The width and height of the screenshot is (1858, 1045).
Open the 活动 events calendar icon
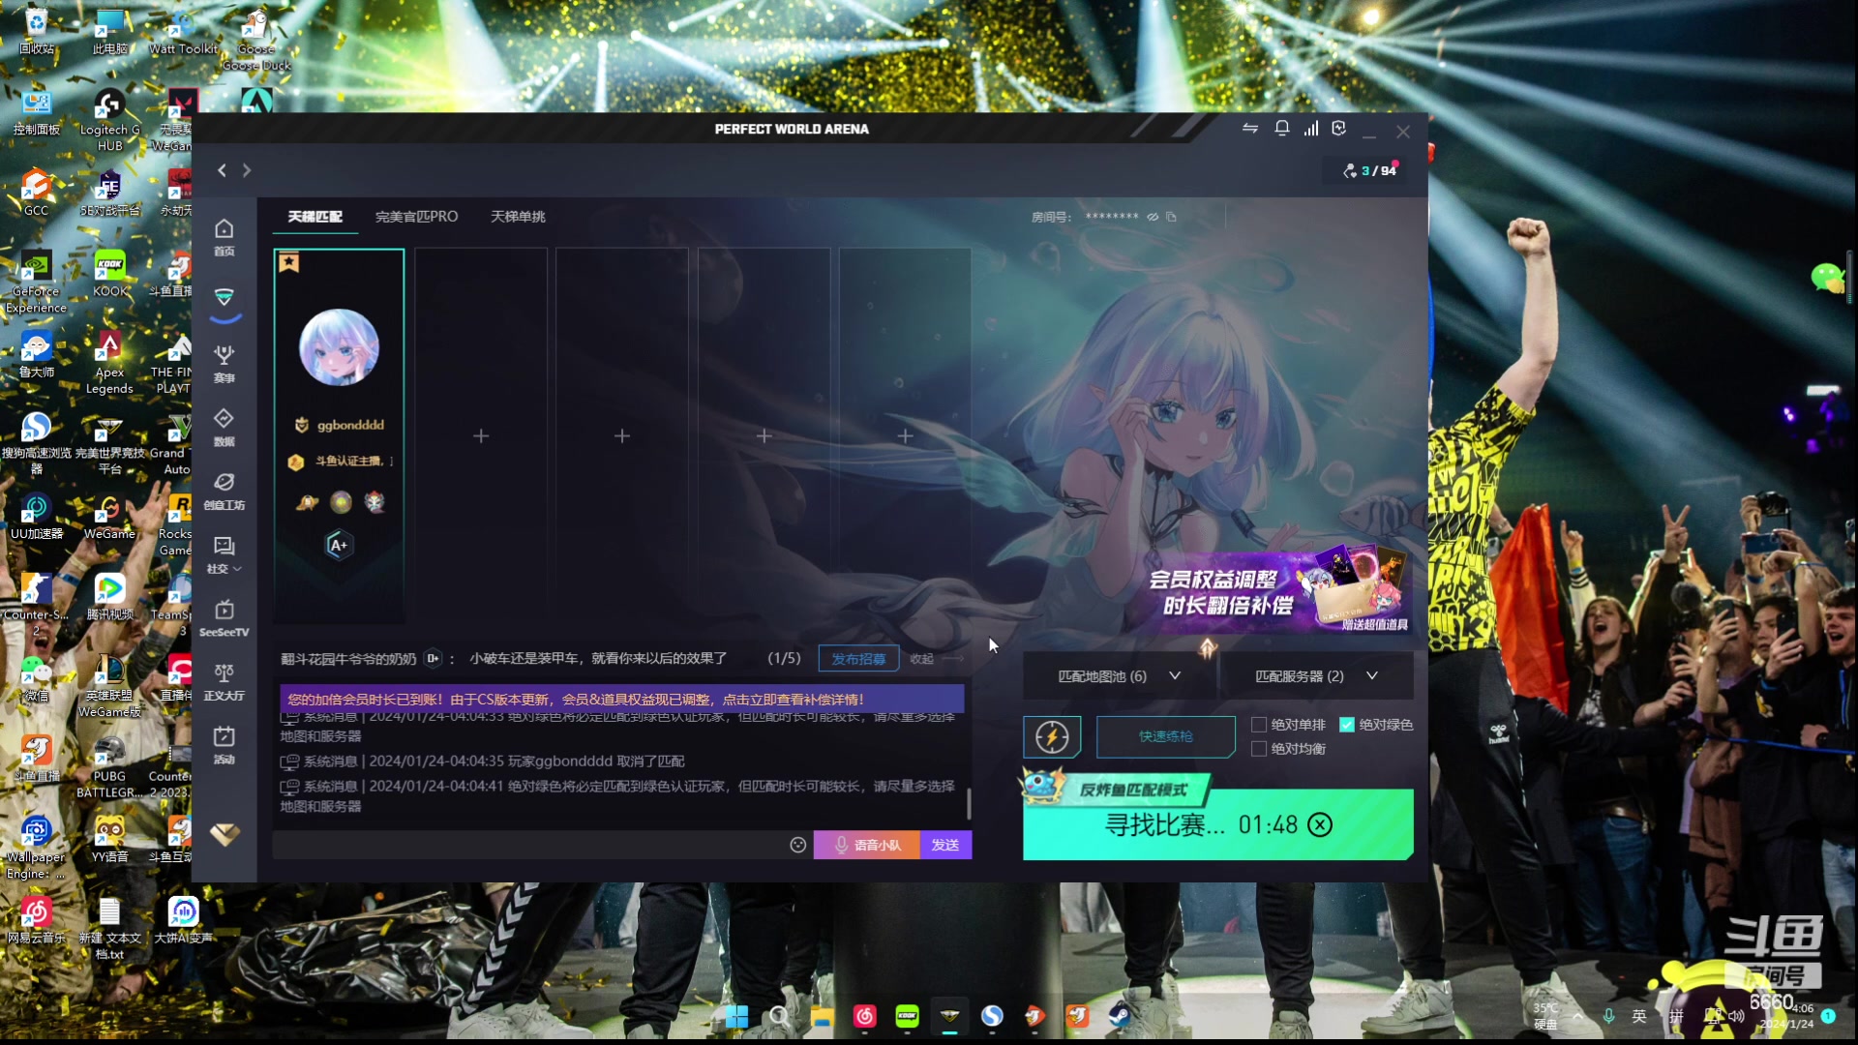tap(224, 745)
